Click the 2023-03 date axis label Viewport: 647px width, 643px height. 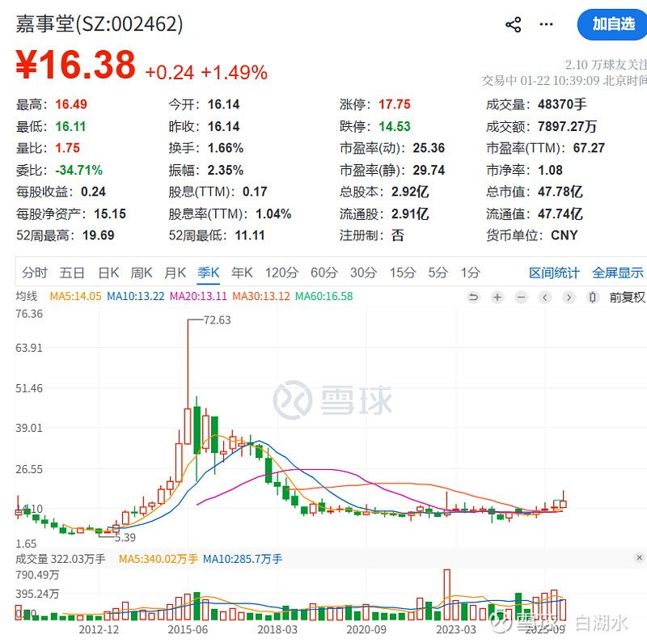pyautogui.click(x=456, y=630)
